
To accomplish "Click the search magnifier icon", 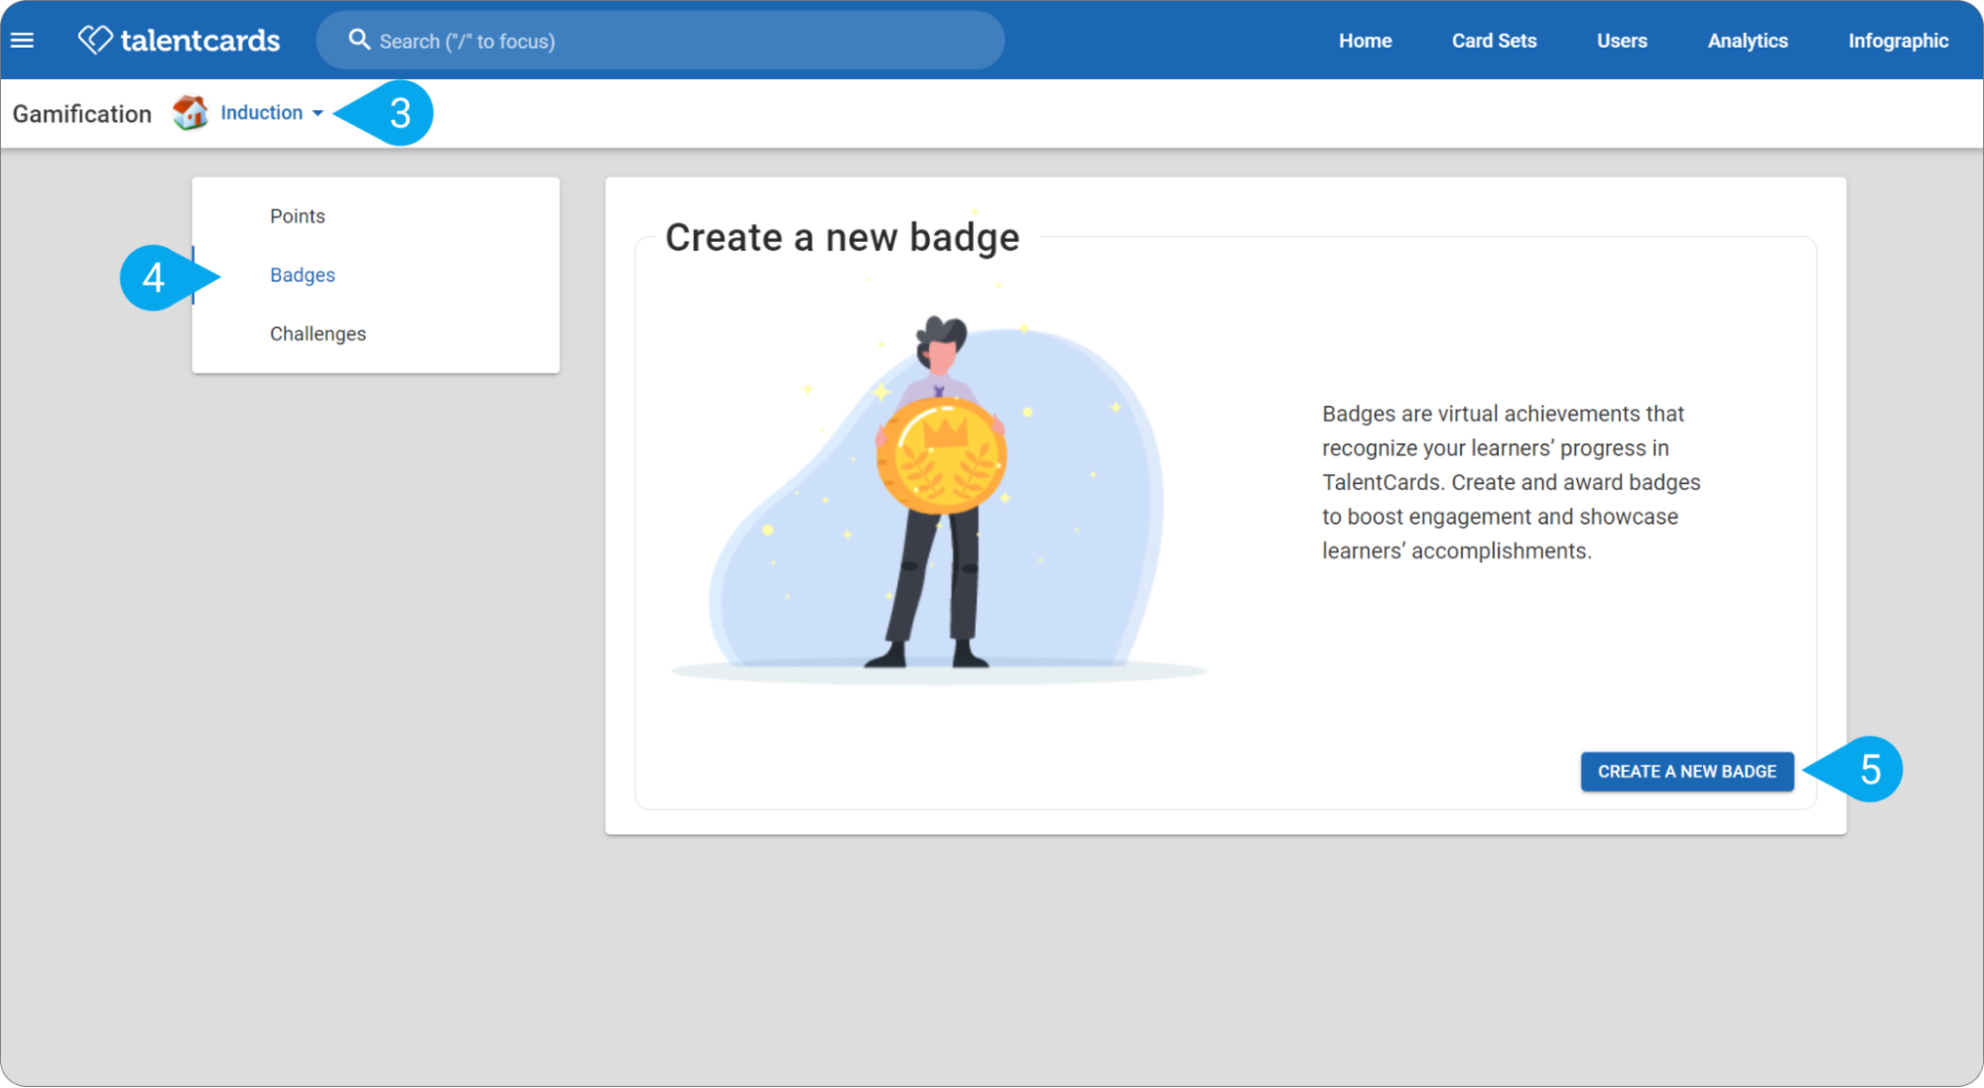I will click(x=359, y=40).
